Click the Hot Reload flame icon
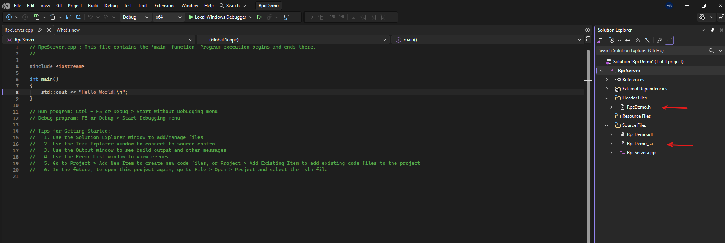This screenshot has height=243, width=725. coord(269,17)
